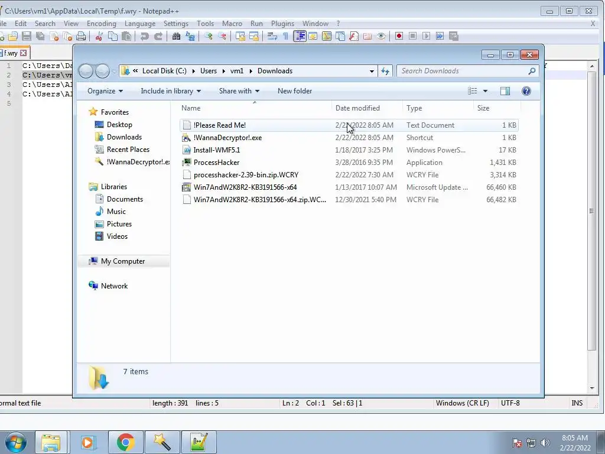Image resolution: width=605 pixels, height=454 pixels.
Task: Click Stop recording macro icon
Action: point(412,36)
